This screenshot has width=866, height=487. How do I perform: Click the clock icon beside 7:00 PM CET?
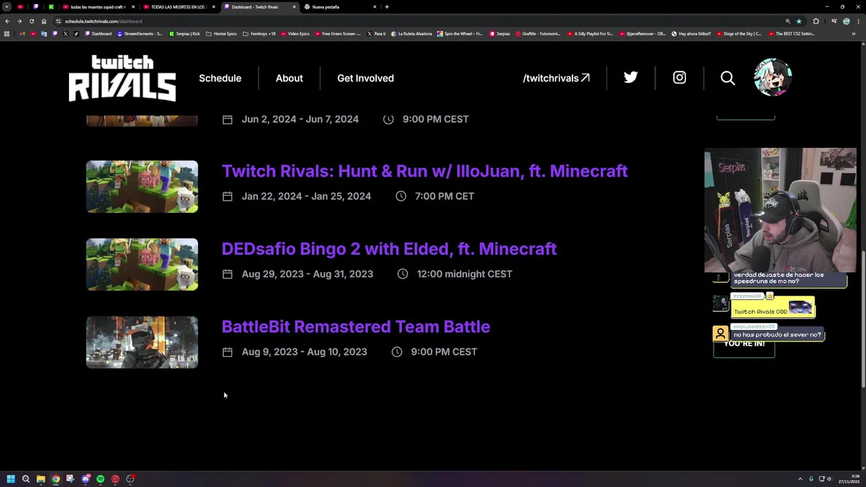[x=401, y=196]
